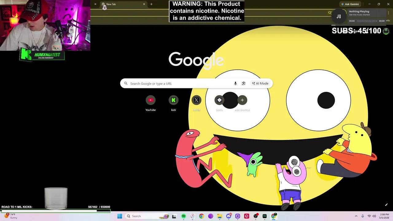The height and width of the screenshot is (221, 393).
Task: Click the 567462 / 650000 kicks count
Action: point(99,207)
